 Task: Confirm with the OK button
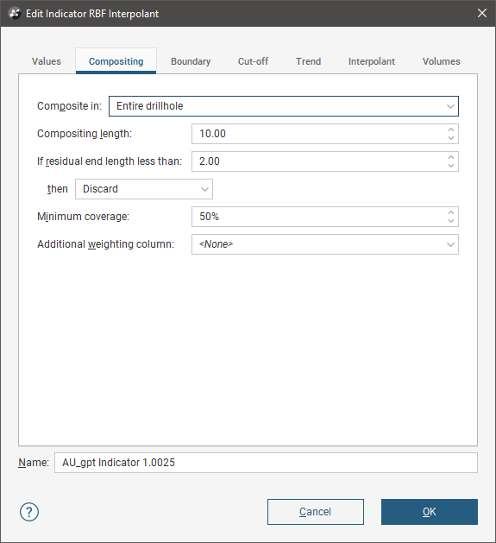click(x=430, y=512)
